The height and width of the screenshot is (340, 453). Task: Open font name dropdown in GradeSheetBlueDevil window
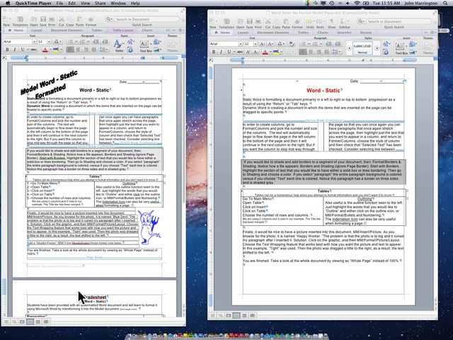tap(34, 42)
